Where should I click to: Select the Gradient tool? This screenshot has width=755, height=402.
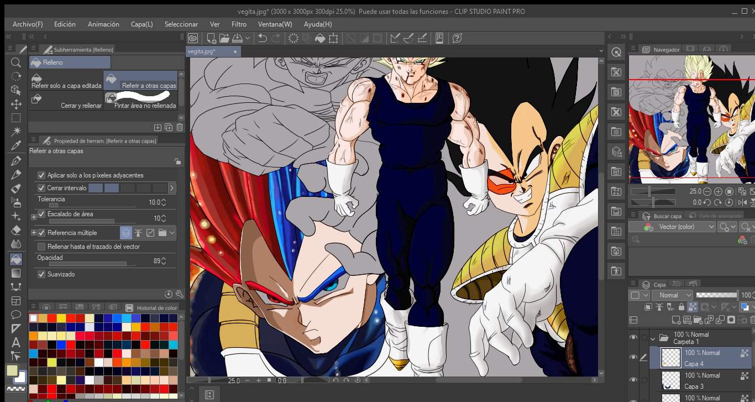[16, 273]
